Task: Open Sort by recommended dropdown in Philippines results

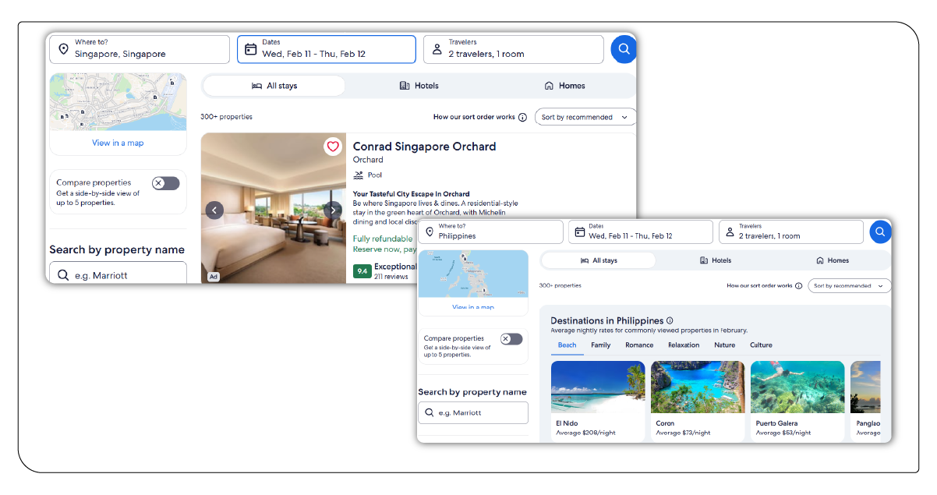Action: pyautogui.click(x=849, y=286)
